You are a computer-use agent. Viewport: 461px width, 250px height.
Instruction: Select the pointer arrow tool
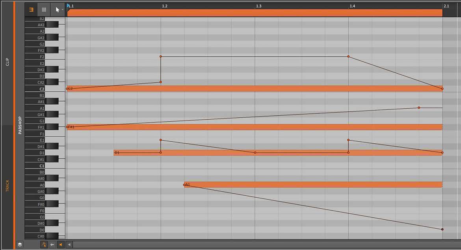point(57,10)
